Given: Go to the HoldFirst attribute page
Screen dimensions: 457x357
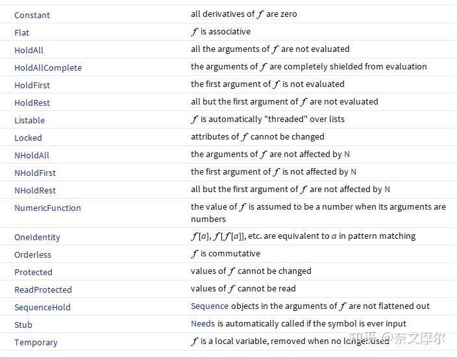Looking at the screenshot, I should click(32, 85).
